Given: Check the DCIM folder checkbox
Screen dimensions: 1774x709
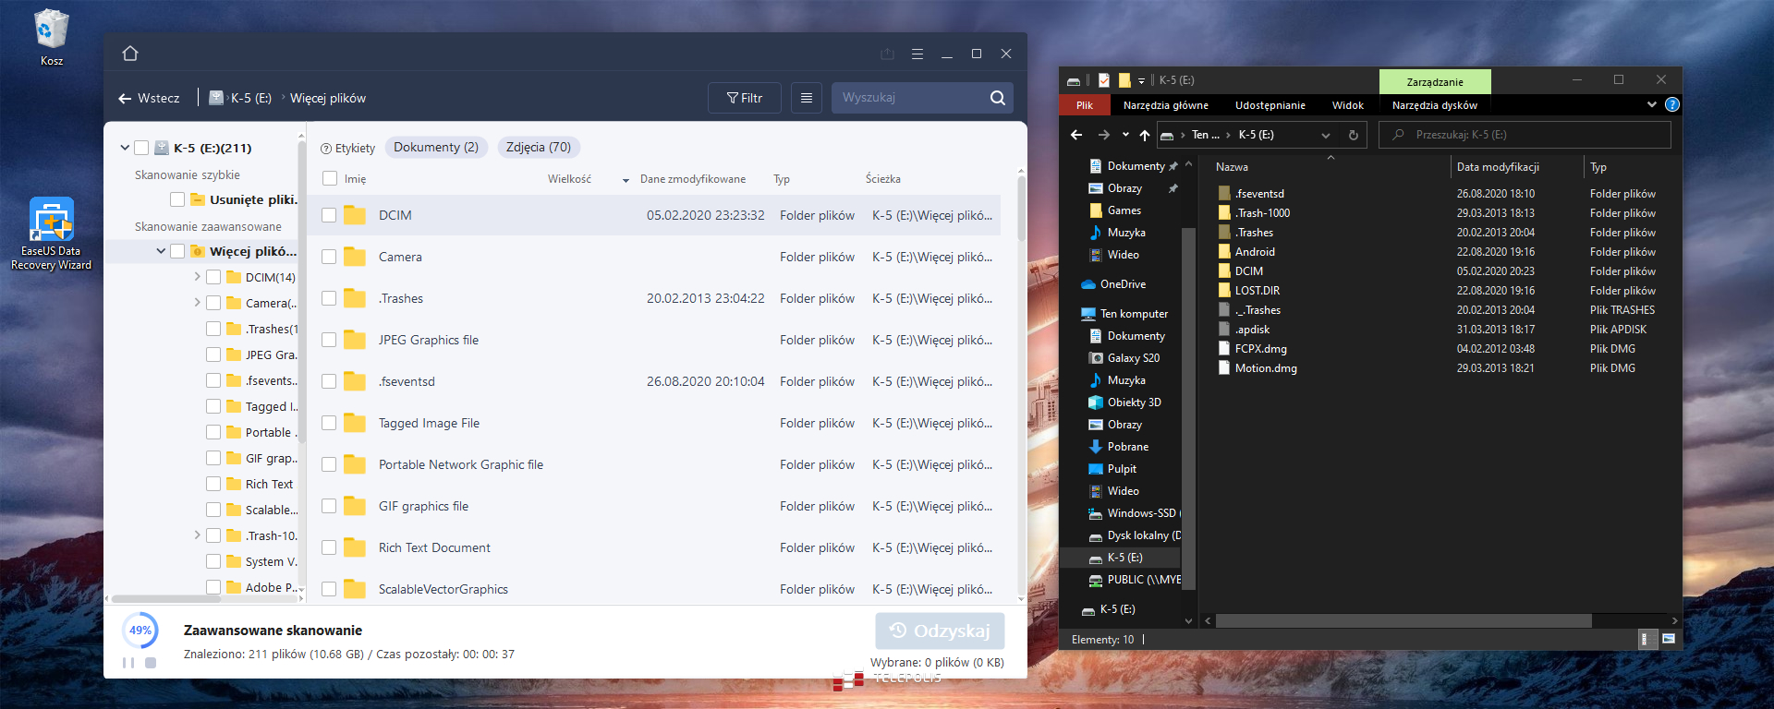Looking at the screenshot, I should point(329,215).
